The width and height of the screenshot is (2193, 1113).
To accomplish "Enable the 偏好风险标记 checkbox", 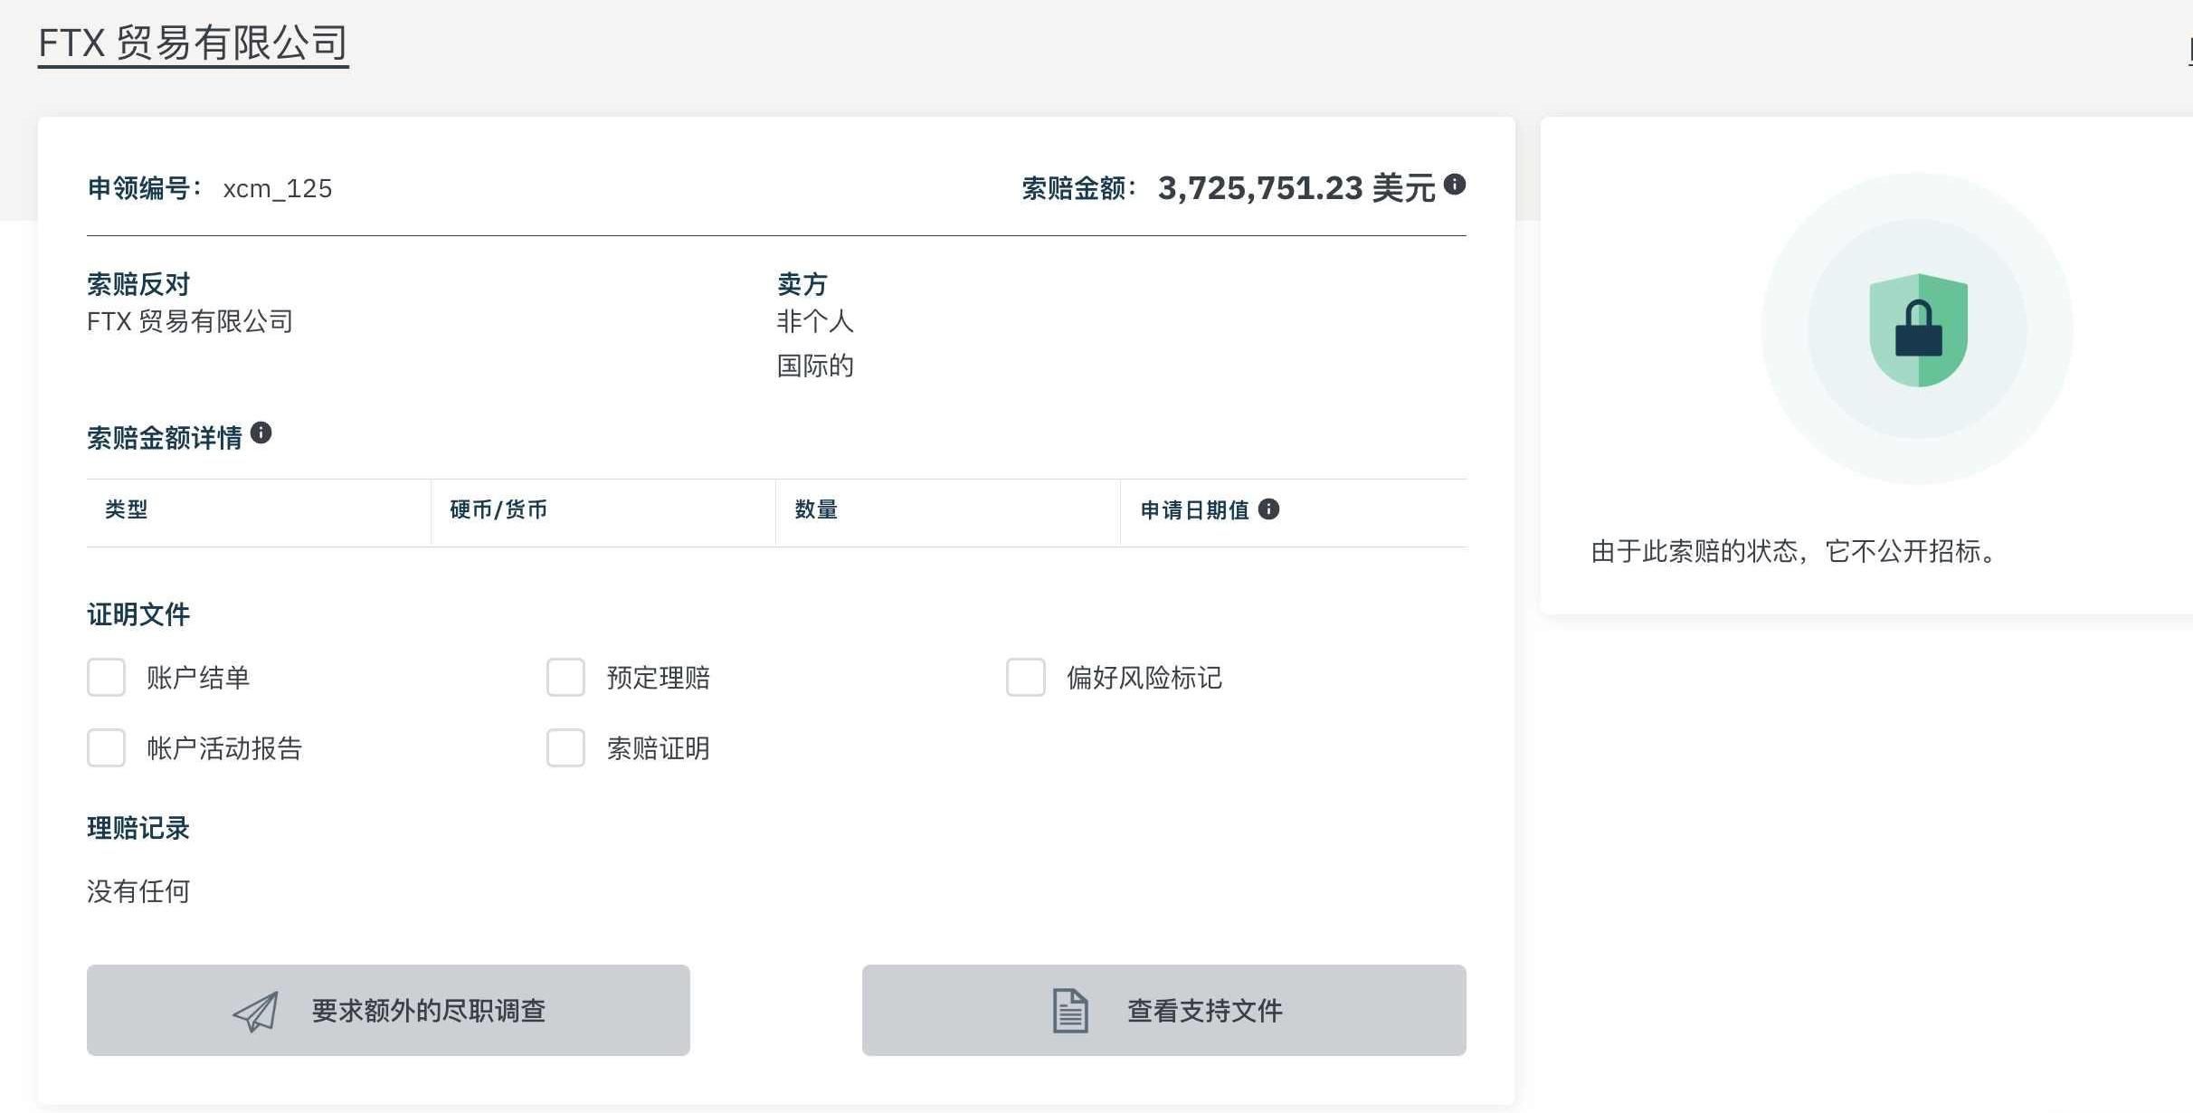I will coord(1026,678).
